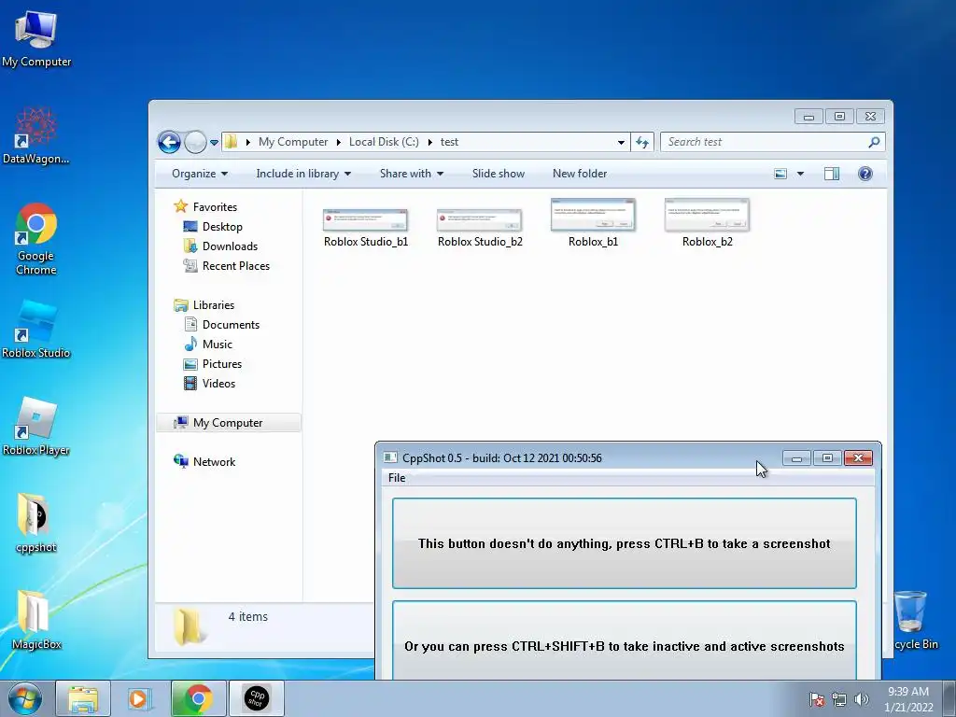Screen dimensions: 956x717
Task: Expand the Local Disk (C:) breadcrumb arrow
Action: tap(429, 142)
